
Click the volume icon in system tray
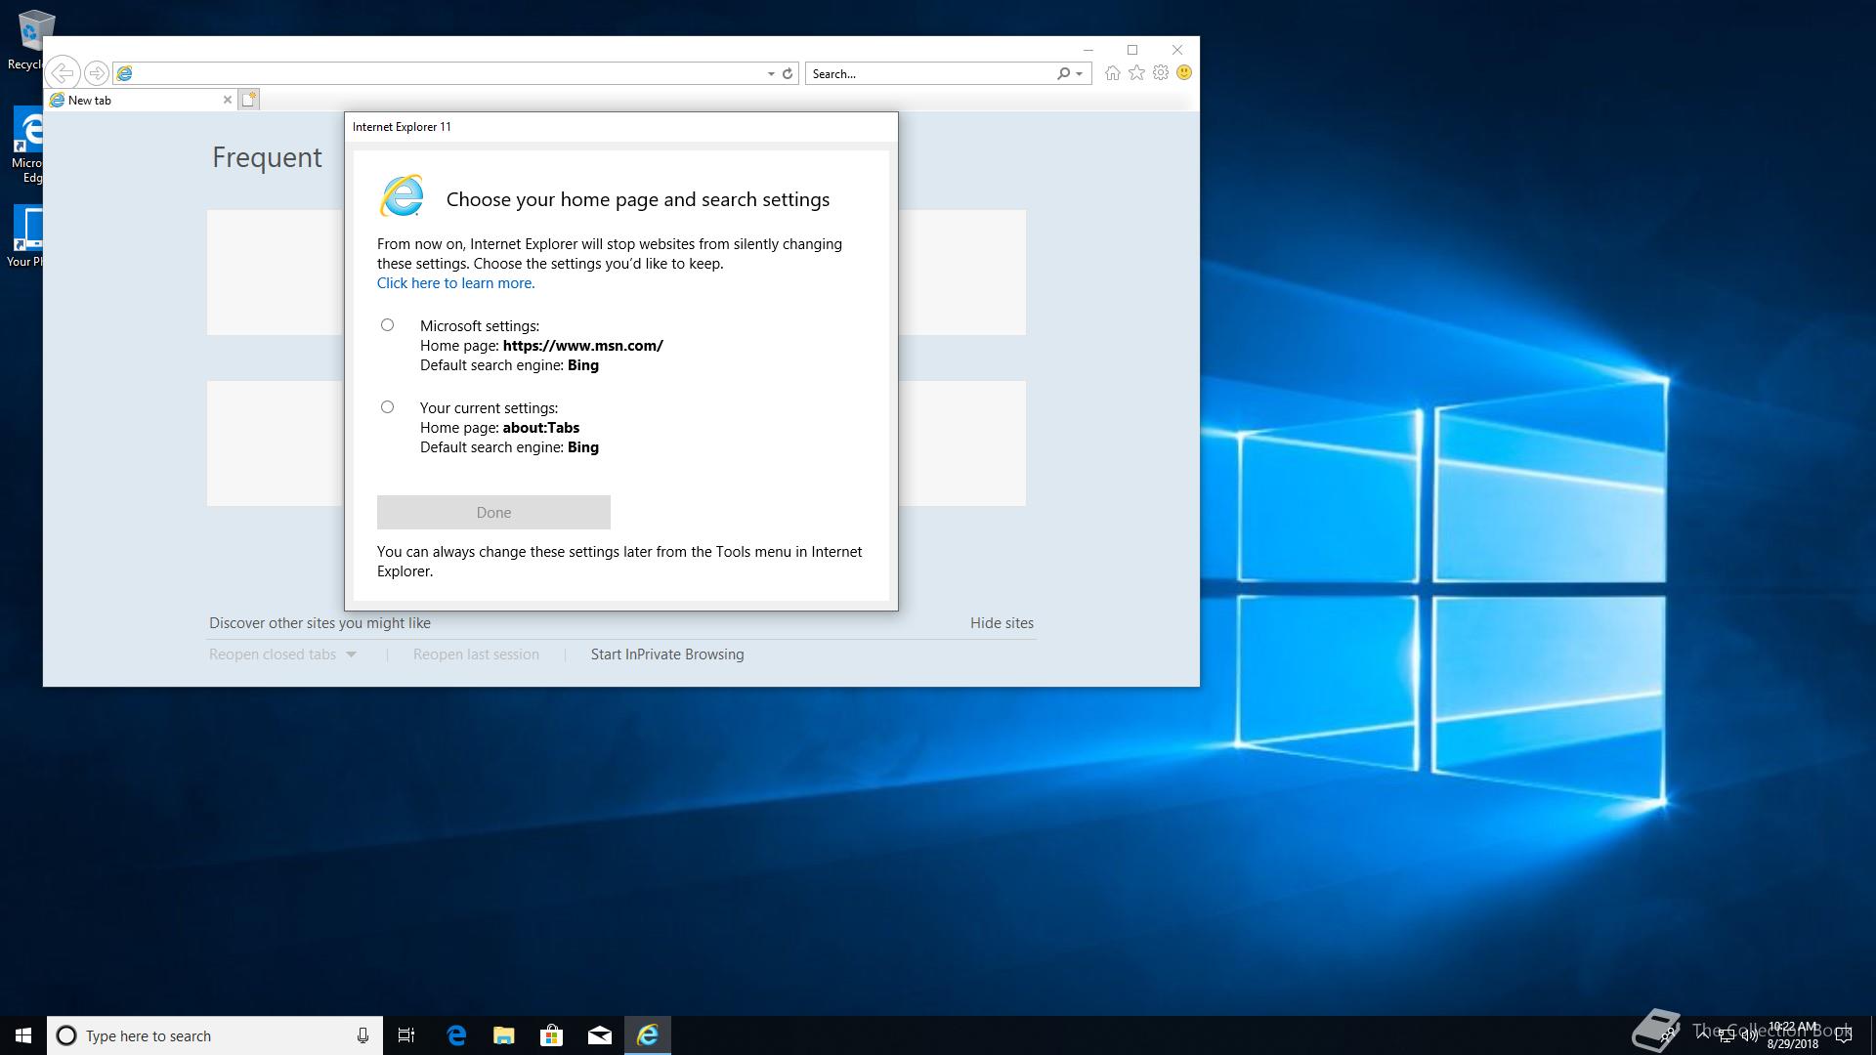[x=1749, y=1035]
